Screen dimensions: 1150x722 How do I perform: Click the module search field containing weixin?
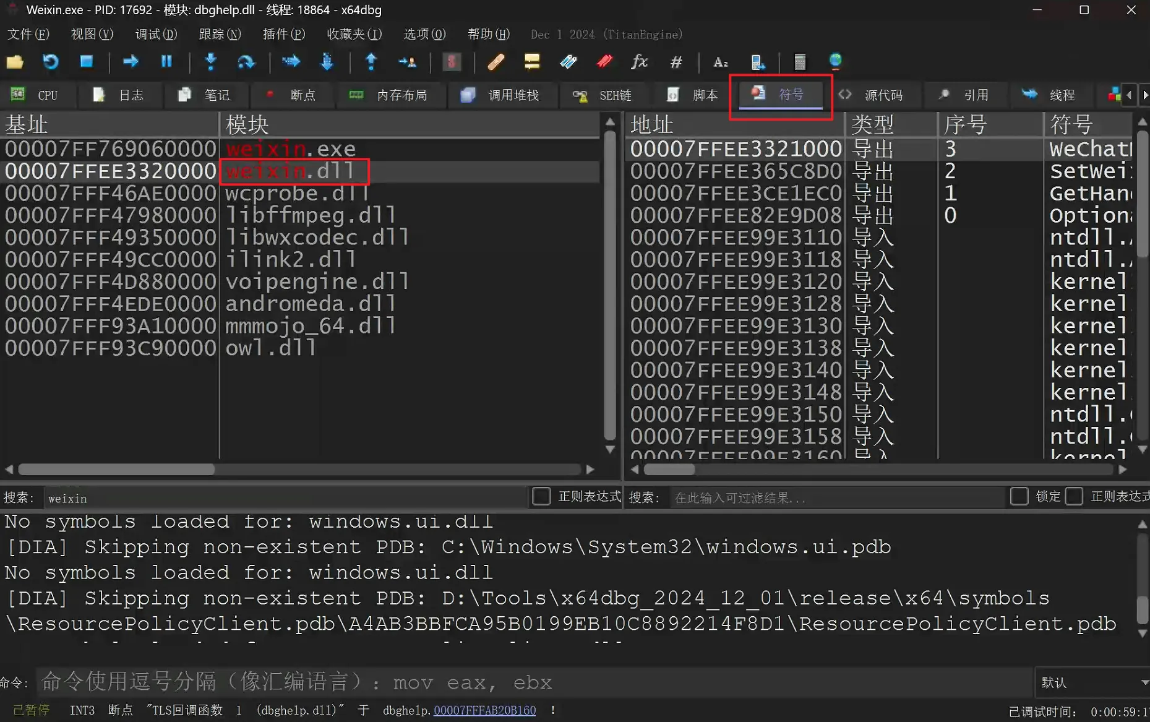point(285,498)
